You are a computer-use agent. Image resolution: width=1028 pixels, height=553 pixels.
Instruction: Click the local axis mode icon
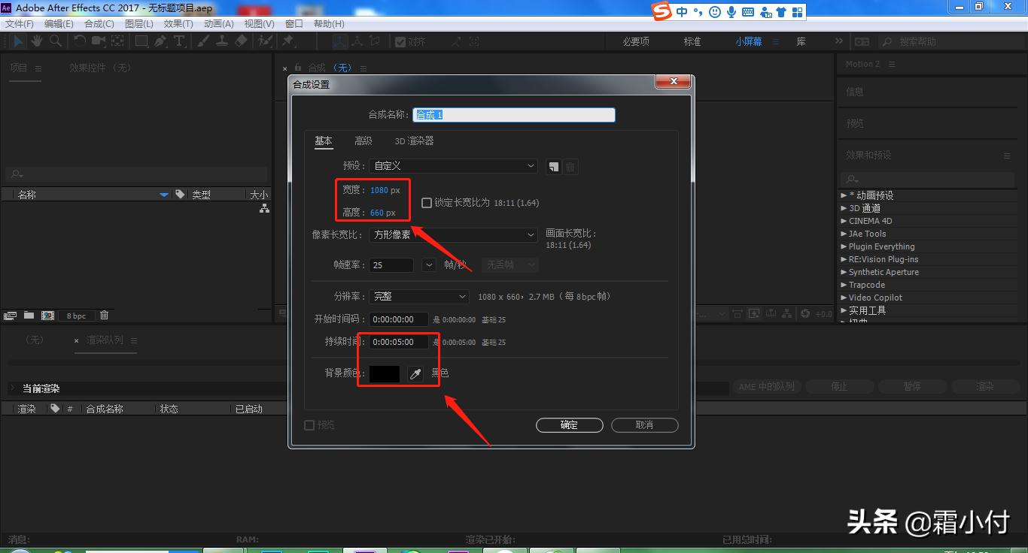340,41
